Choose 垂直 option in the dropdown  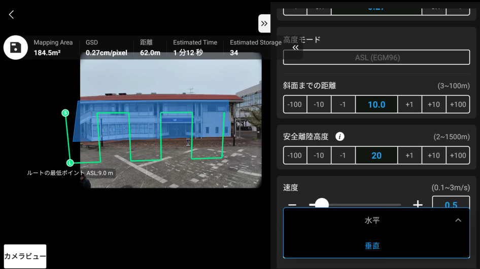[x=372, y=246]
